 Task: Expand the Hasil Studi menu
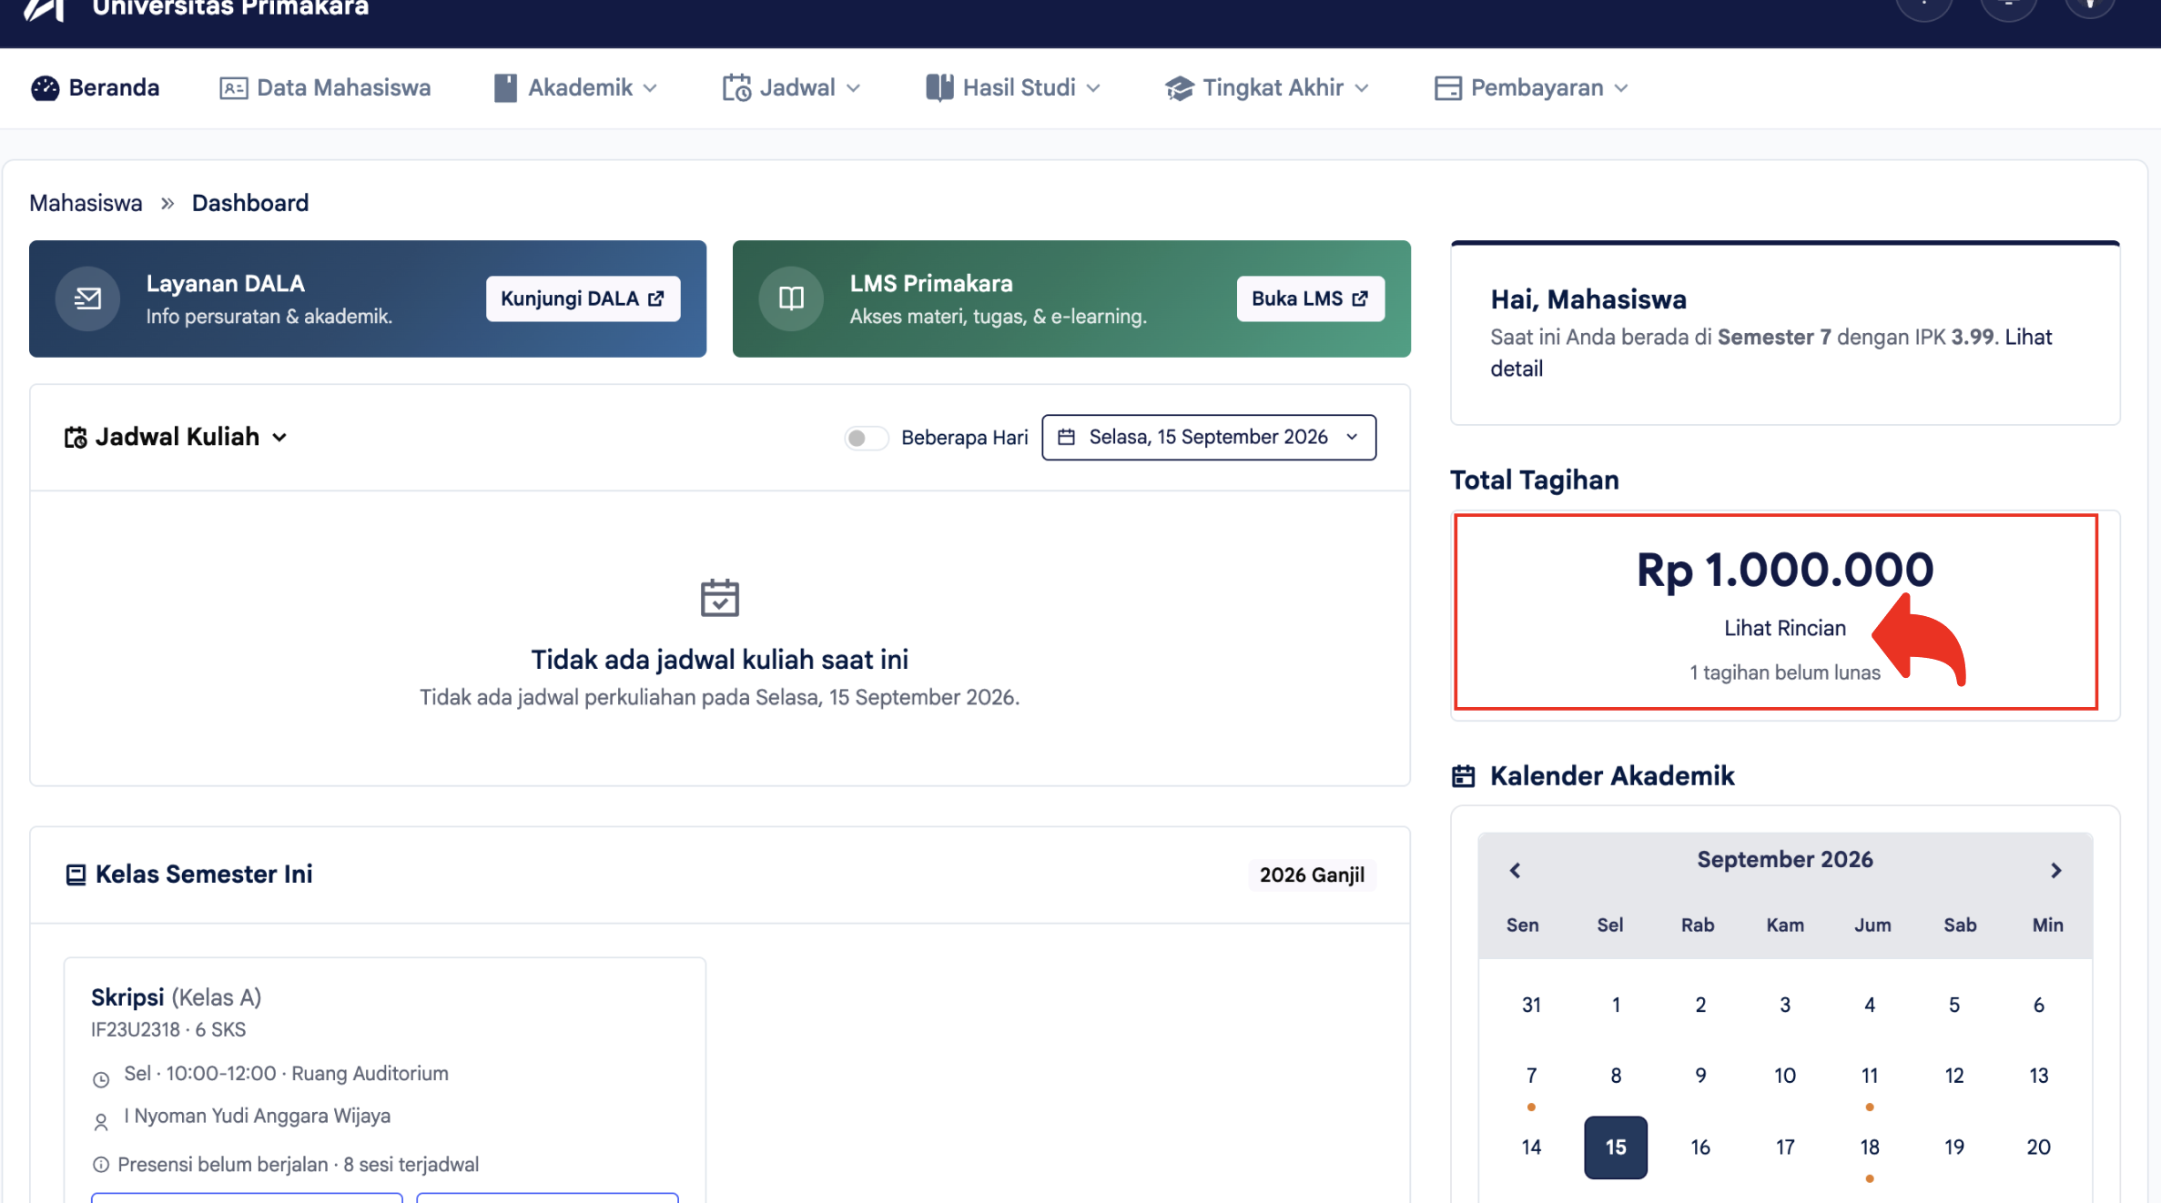[x=1013, y=88]
